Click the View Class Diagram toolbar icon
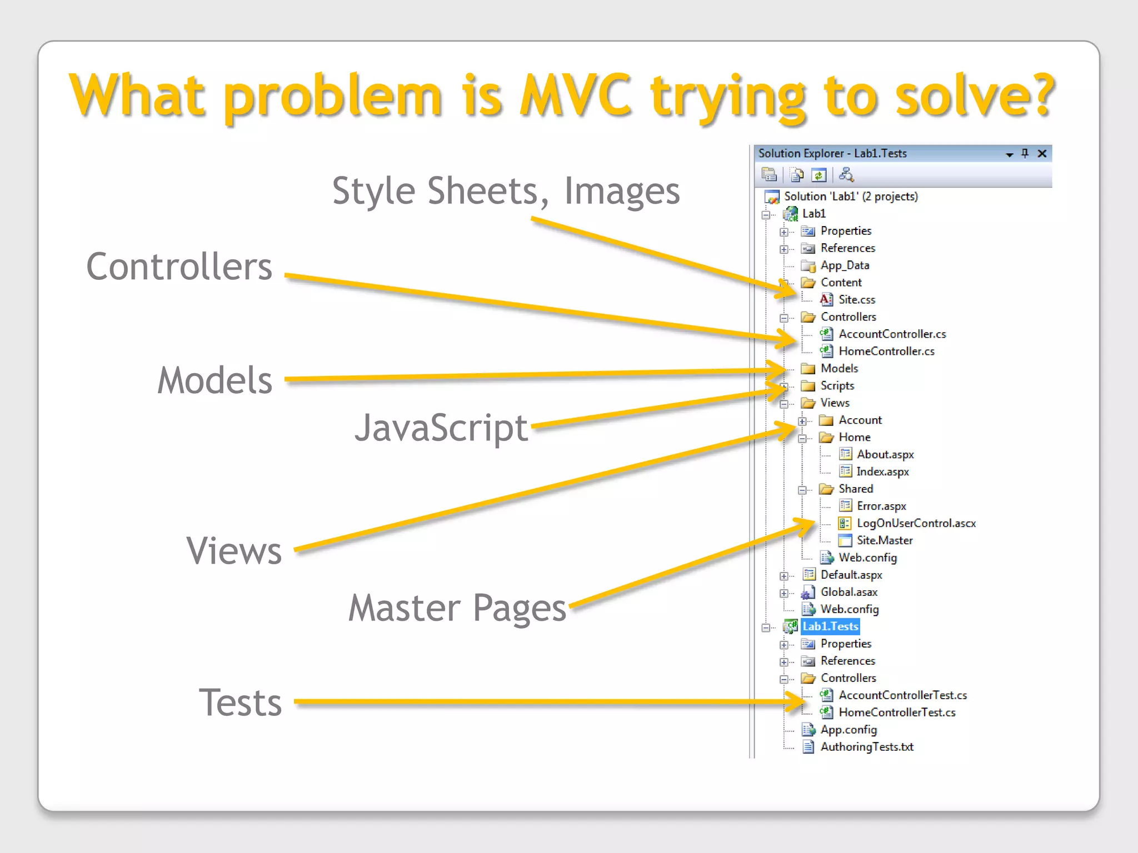The height and width of the screenshot is (853, 1138). (x=846, y=175)
